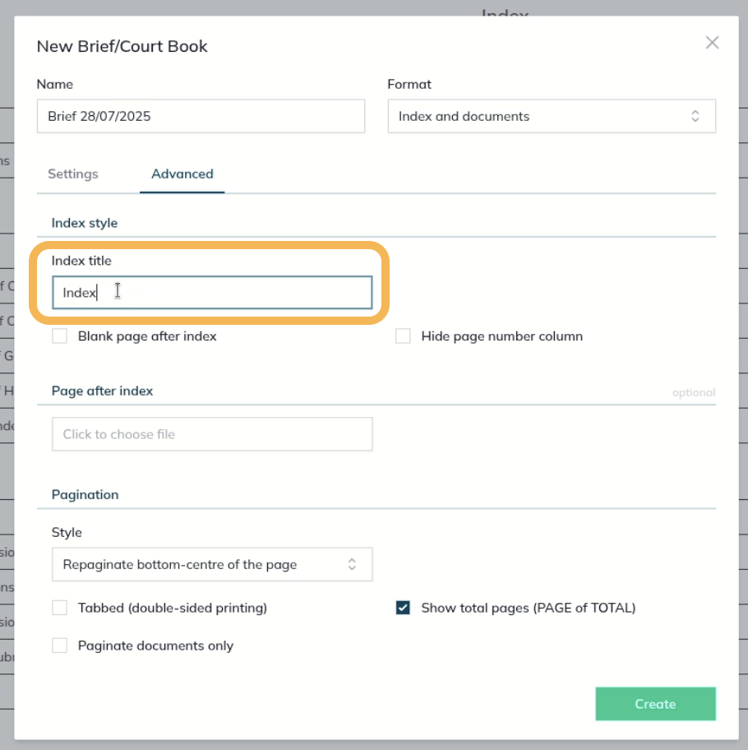Choose a file for Page after index
This screenshot has width=748, height=750.
tap(212, 434)
